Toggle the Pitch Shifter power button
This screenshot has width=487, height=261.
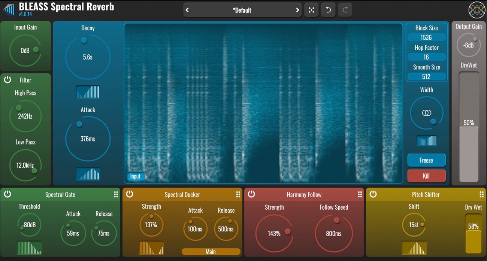373,194
